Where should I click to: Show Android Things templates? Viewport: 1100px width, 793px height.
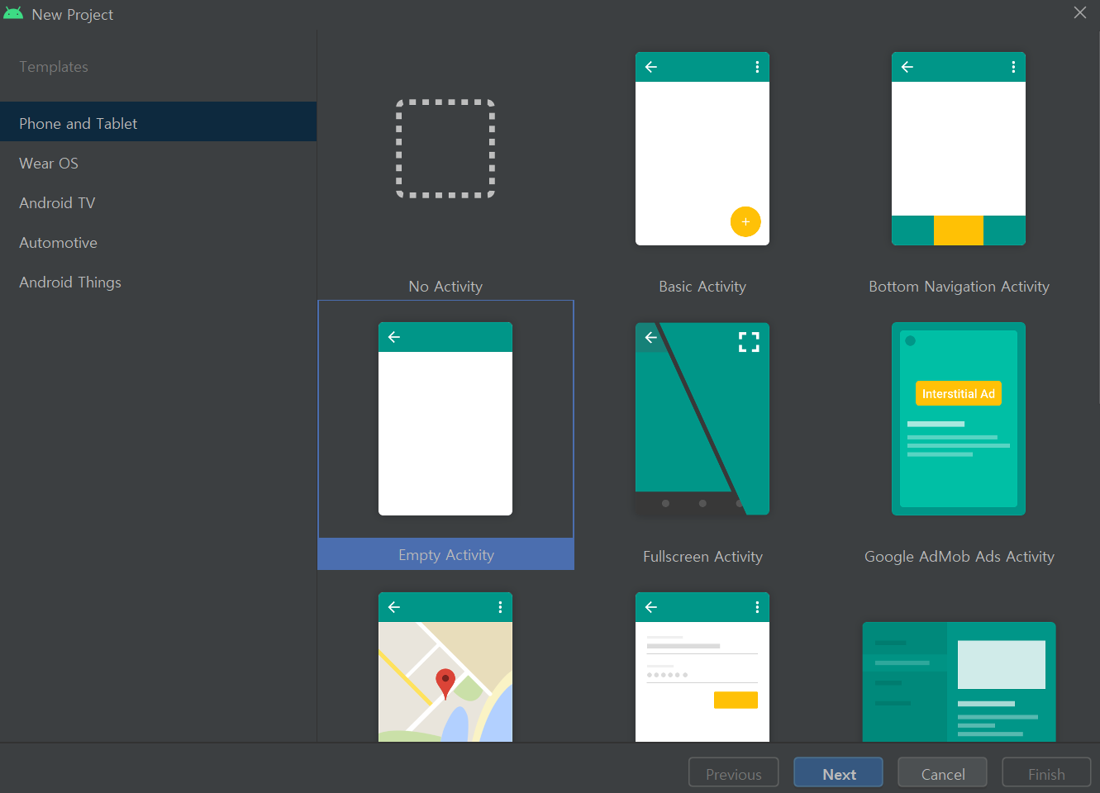(x=158, y=283)
